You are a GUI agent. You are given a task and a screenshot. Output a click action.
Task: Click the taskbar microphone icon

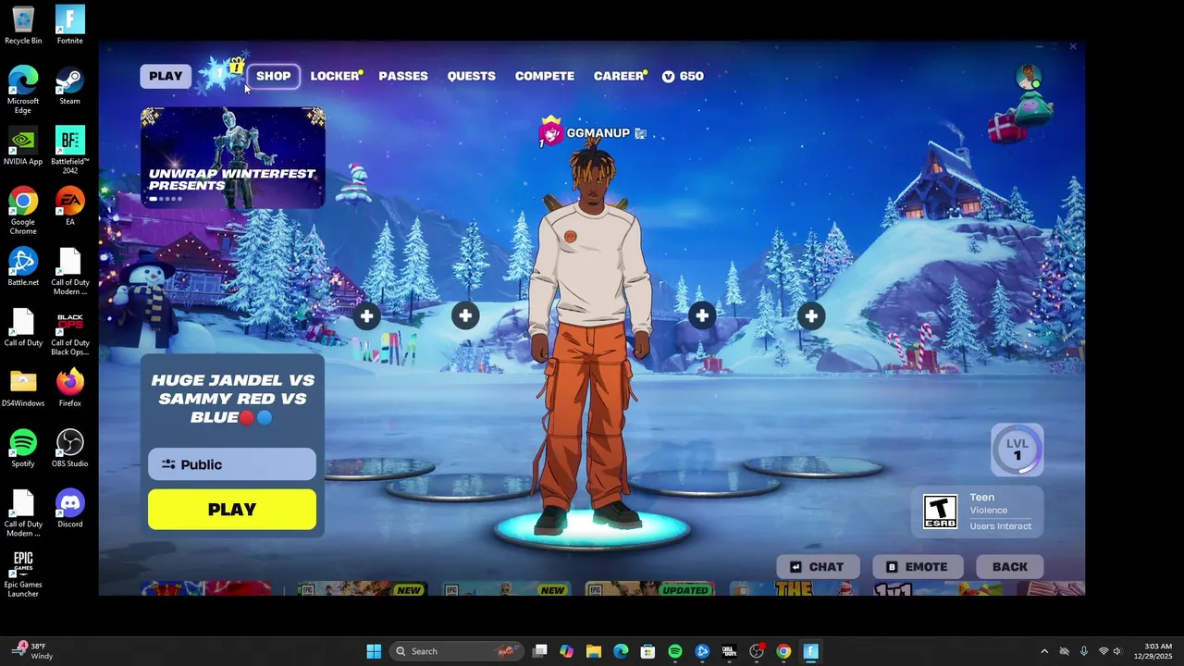tap(1083, 651)
